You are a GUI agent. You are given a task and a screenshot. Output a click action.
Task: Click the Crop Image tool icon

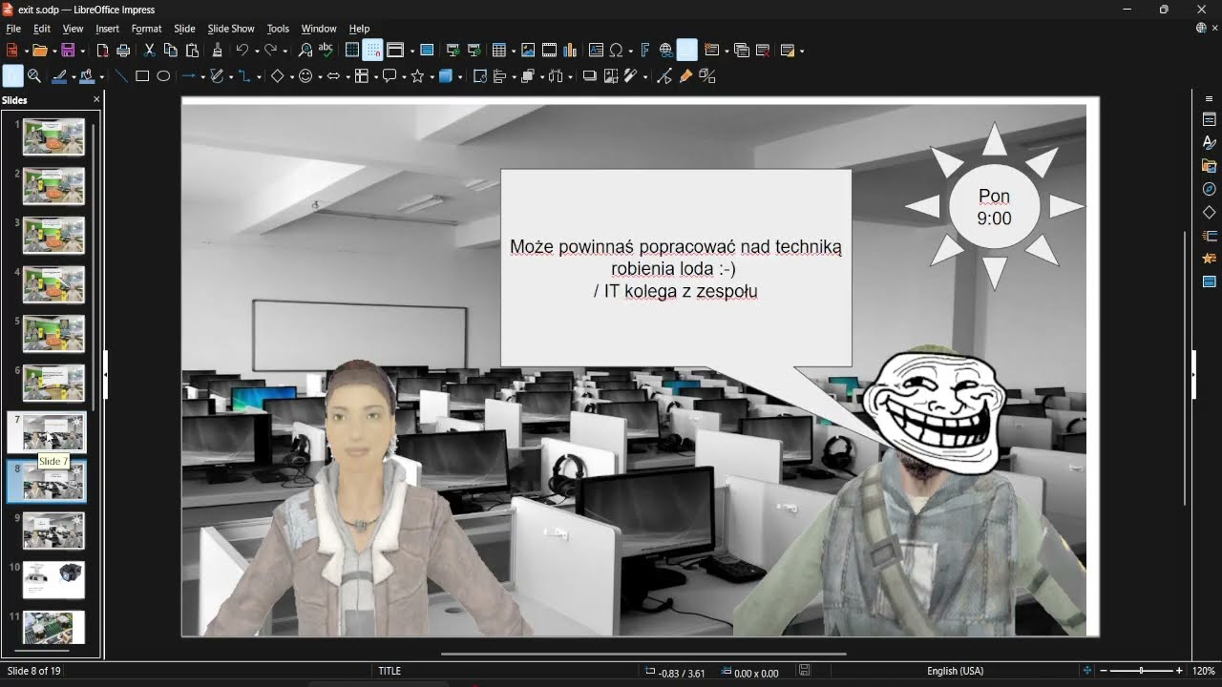609,76
